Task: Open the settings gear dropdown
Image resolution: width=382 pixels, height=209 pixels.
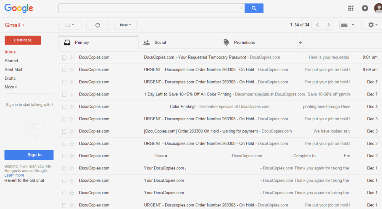Action: click(x=373, y=25)
